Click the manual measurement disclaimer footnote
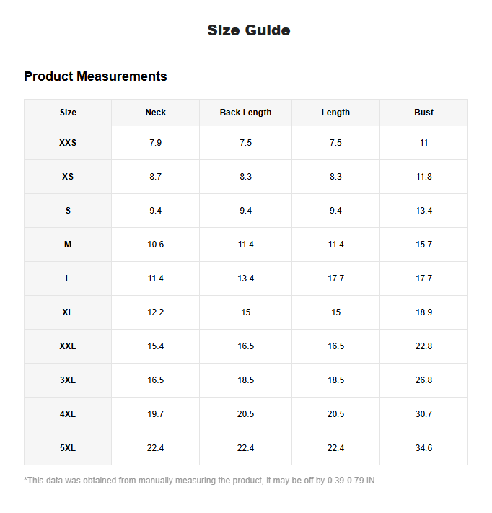 point(201,481)
